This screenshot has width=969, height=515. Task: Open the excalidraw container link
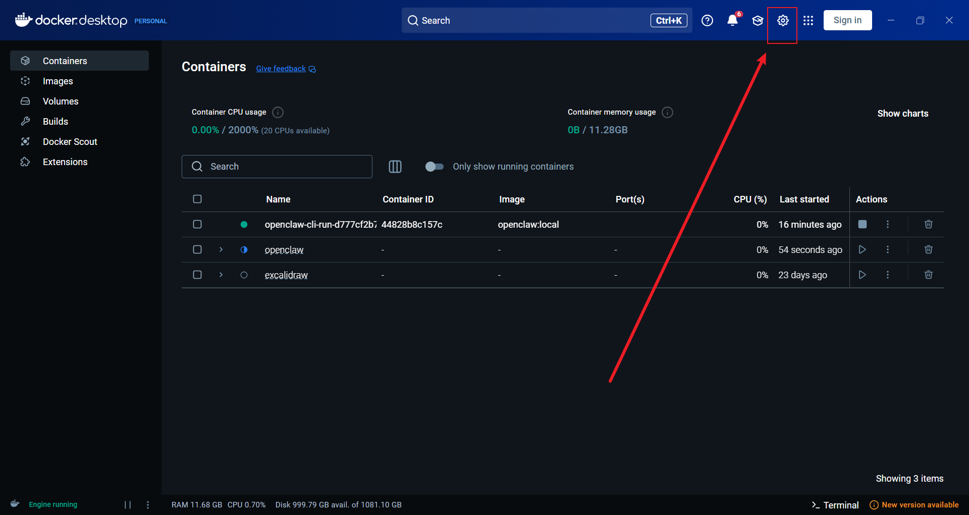[x=286, y=275]
